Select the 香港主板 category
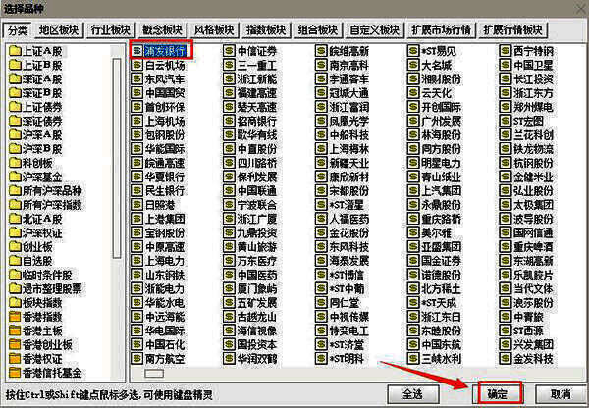Viewport: 589px width, 408px height. coord(42,331)
